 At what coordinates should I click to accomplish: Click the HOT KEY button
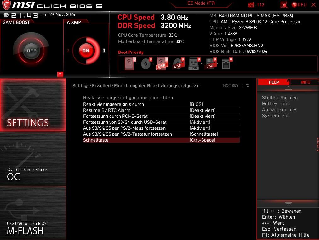coord(231,85)
